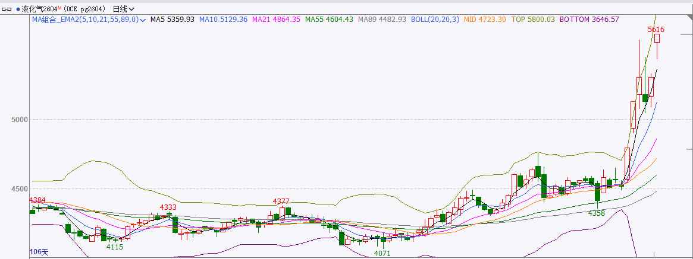Click the MA55 4604.43 legend label
Viewport: 693px width, 259px height.
(x=329, y=20)
